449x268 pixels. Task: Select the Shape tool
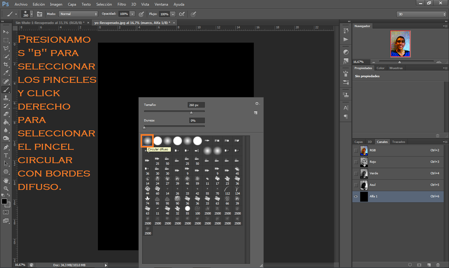[x=6, y=172]
